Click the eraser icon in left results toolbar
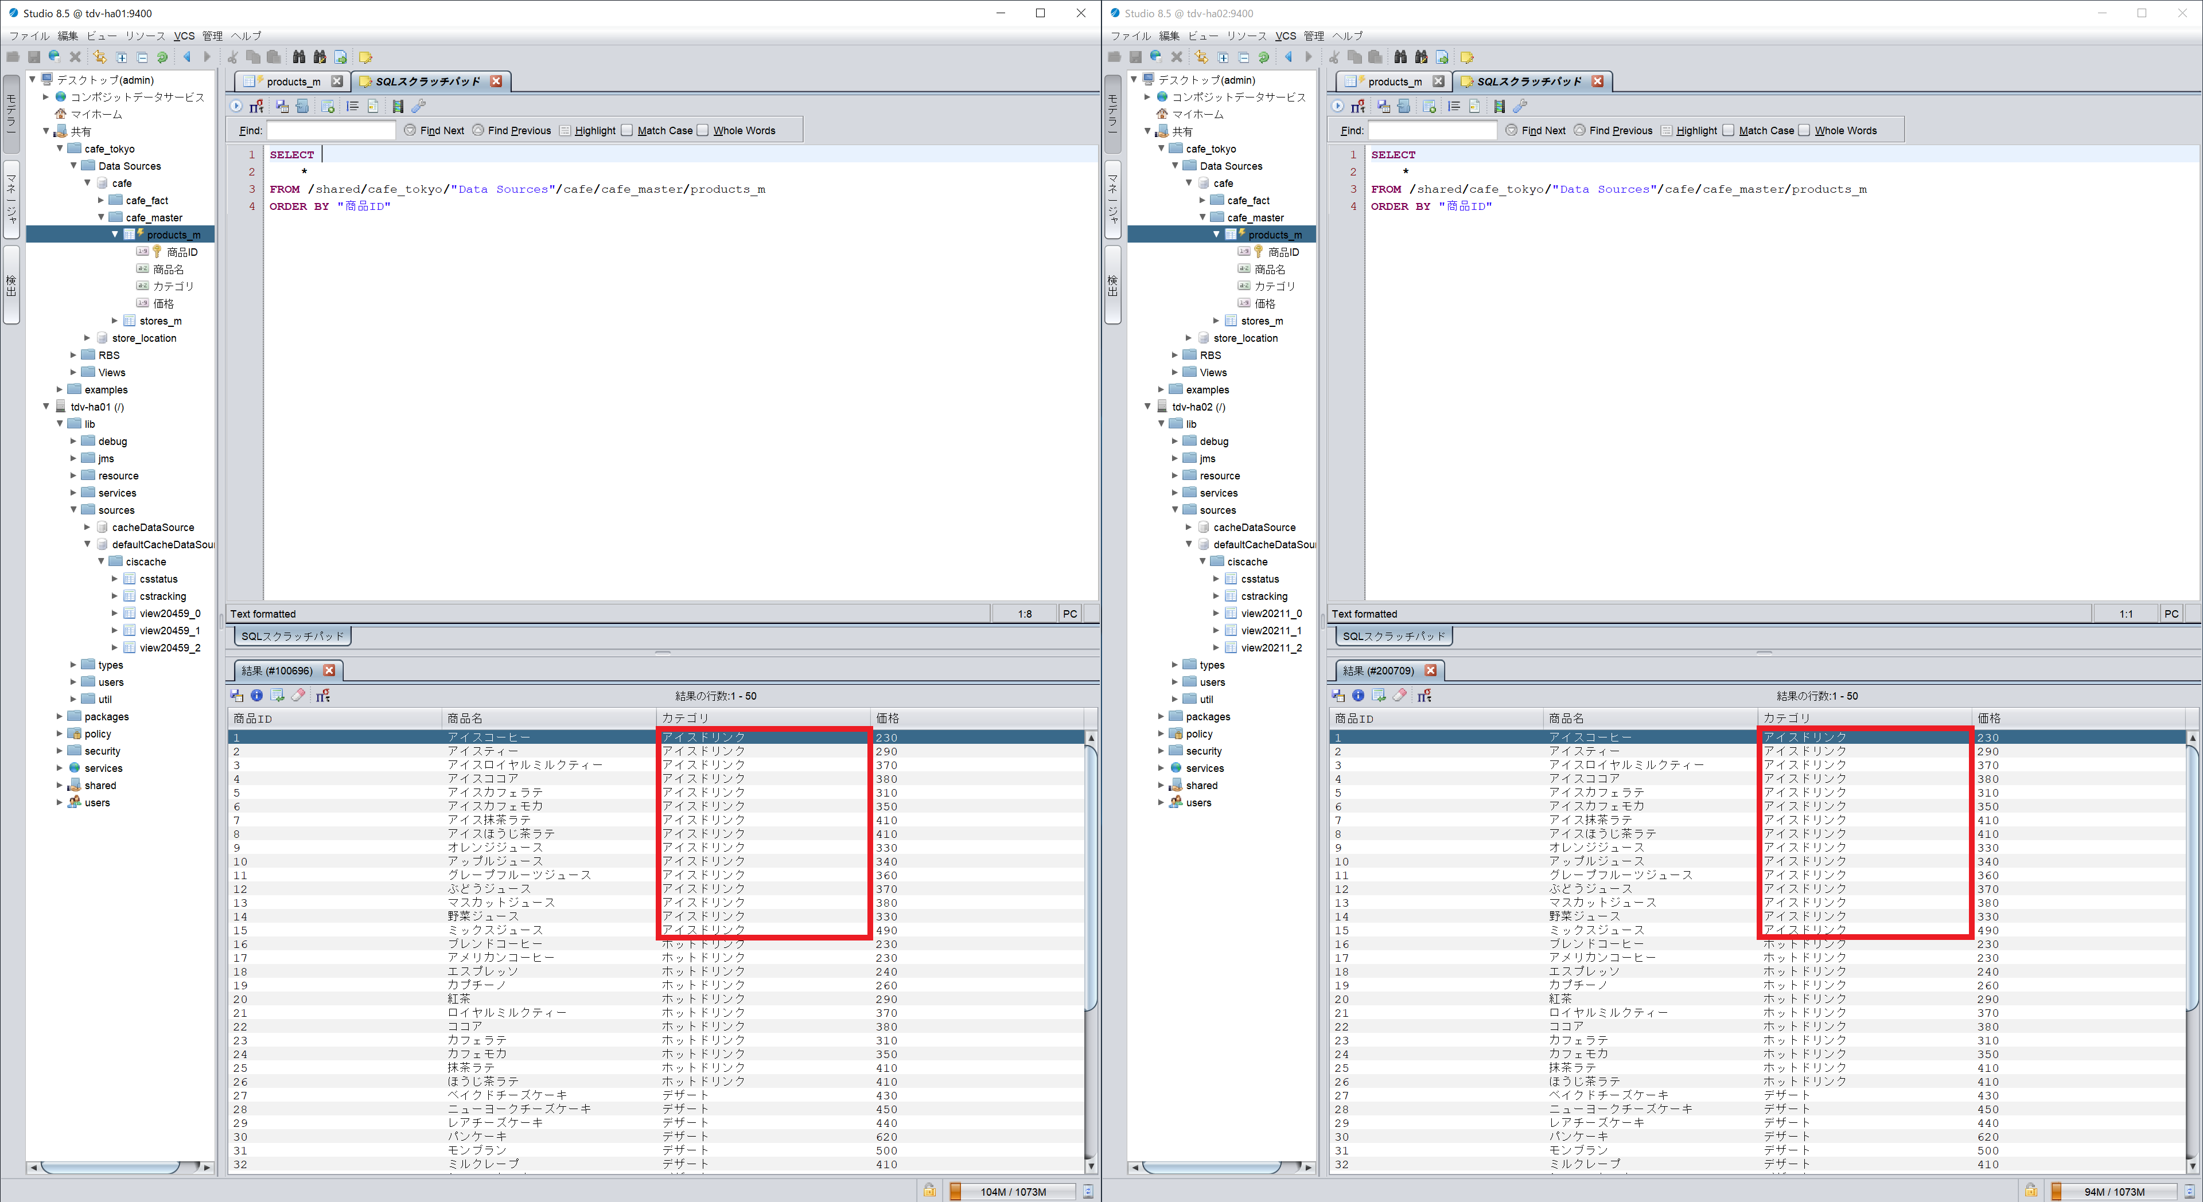This screenshot has height=1202, width=2203. click(x=298, y=695)
